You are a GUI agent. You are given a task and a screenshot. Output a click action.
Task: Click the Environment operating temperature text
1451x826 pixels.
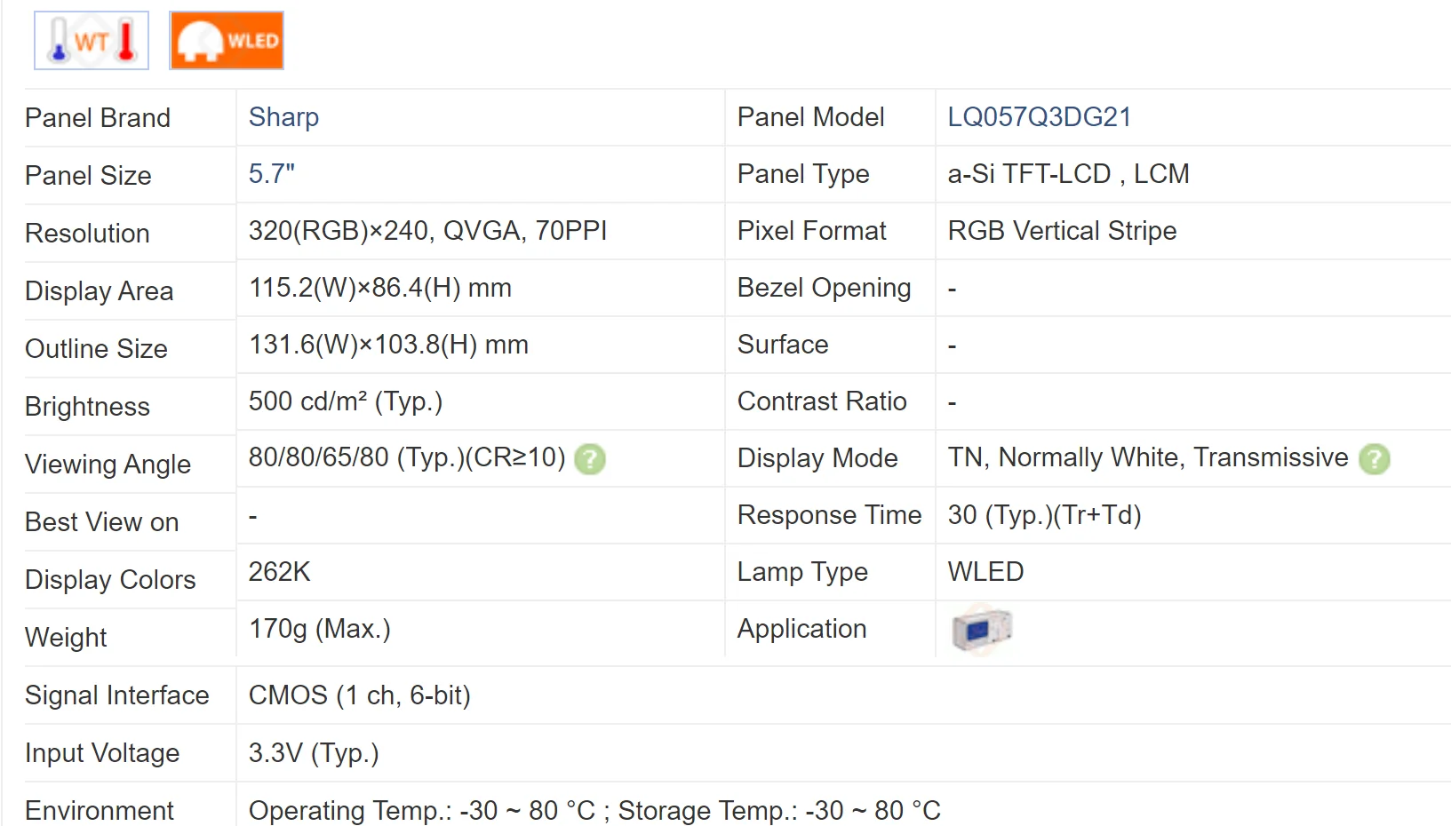point(594,810)
